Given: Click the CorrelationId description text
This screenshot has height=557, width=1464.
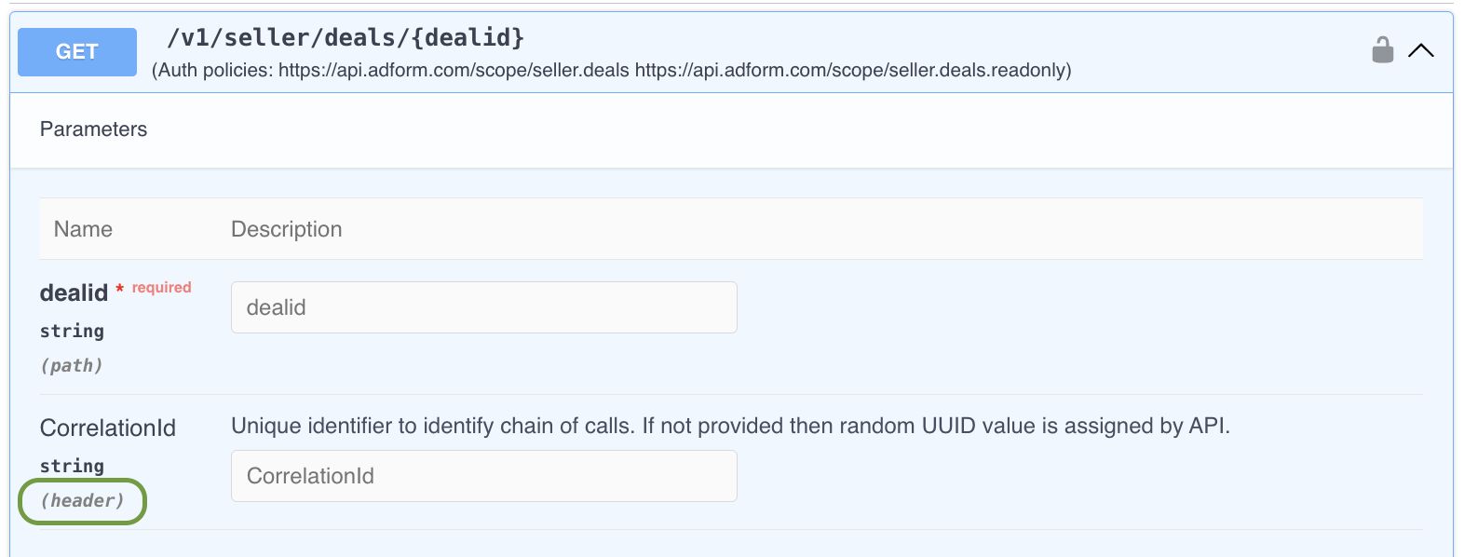Looking at the screenshot, I should 731,426.
